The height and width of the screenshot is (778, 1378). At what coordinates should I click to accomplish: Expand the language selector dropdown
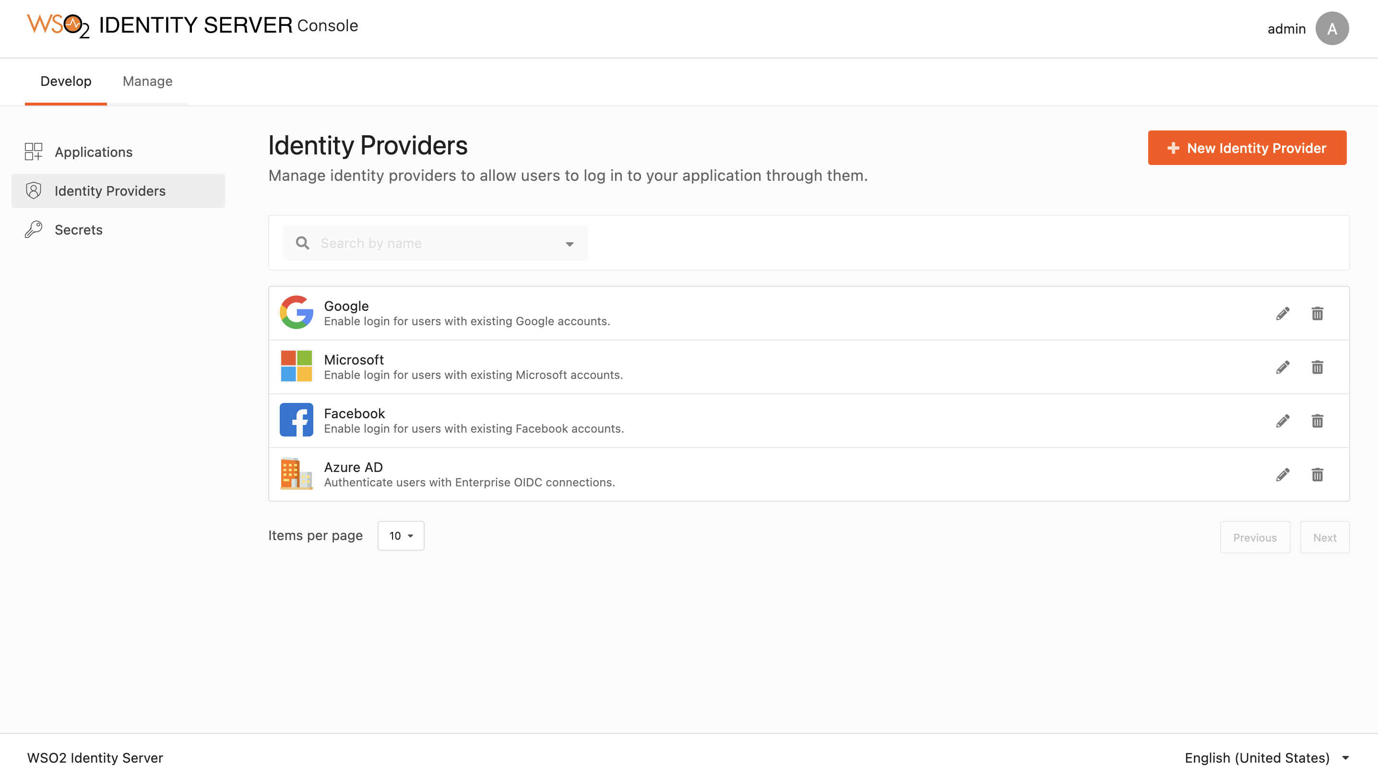1346,757
